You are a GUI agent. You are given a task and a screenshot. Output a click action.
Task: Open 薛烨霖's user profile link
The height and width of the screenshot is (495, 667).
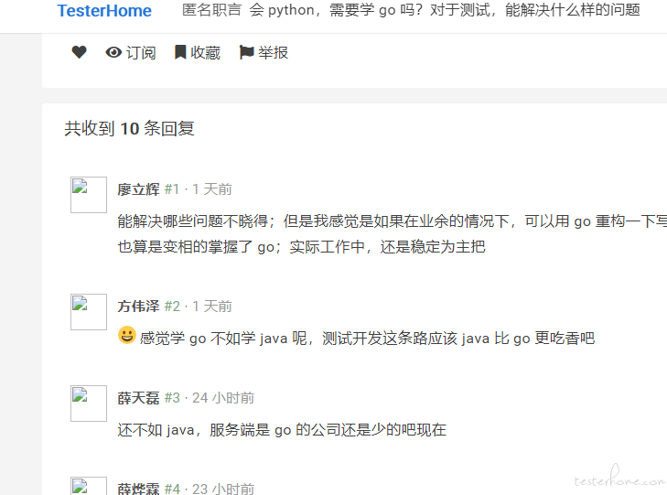139,489
